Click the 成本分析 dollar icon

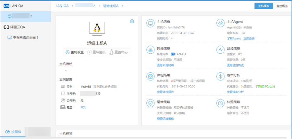[221, 77]
